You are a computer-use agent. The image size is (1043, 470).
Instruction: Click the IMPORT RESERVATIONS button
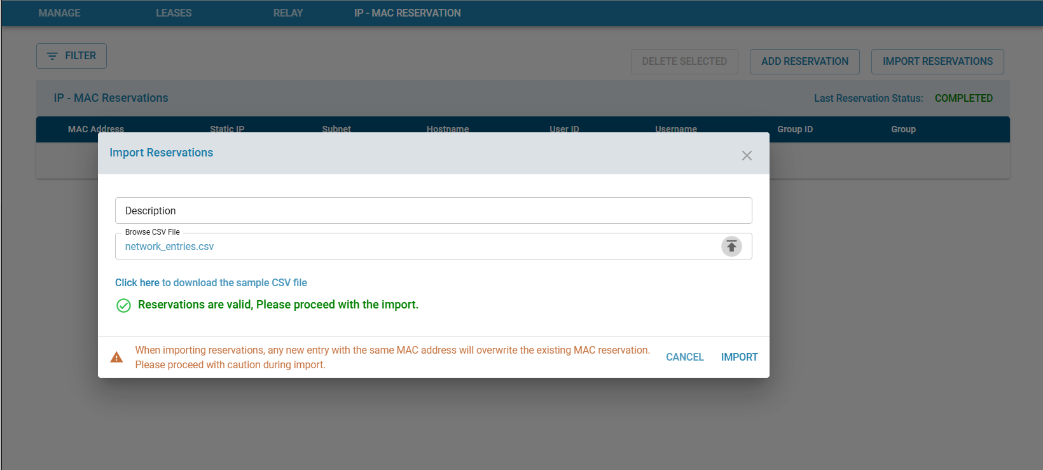[937, 62]
